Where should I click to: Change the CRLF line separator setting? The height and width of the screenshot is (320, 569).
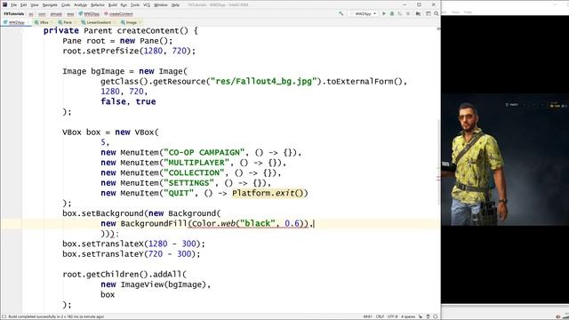[380, 316]
